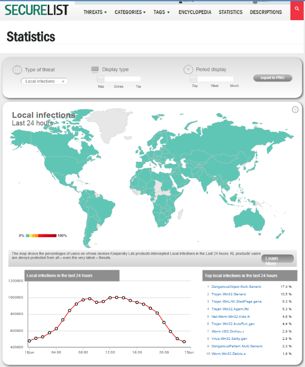Click the Statistics page heading
Image resolution: width=305 pixels, height=367 pixels.
coord(31,37)
